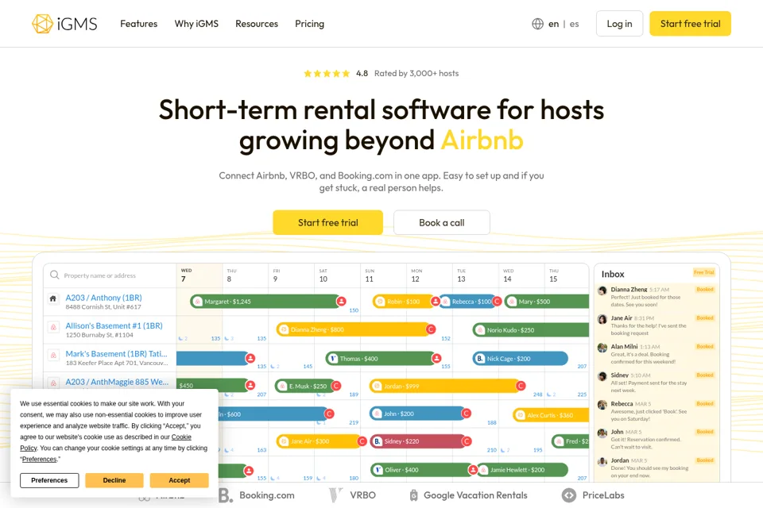Click the Booking.com partner logo
The height and width of the screenshot is (508, 763).
257,495
